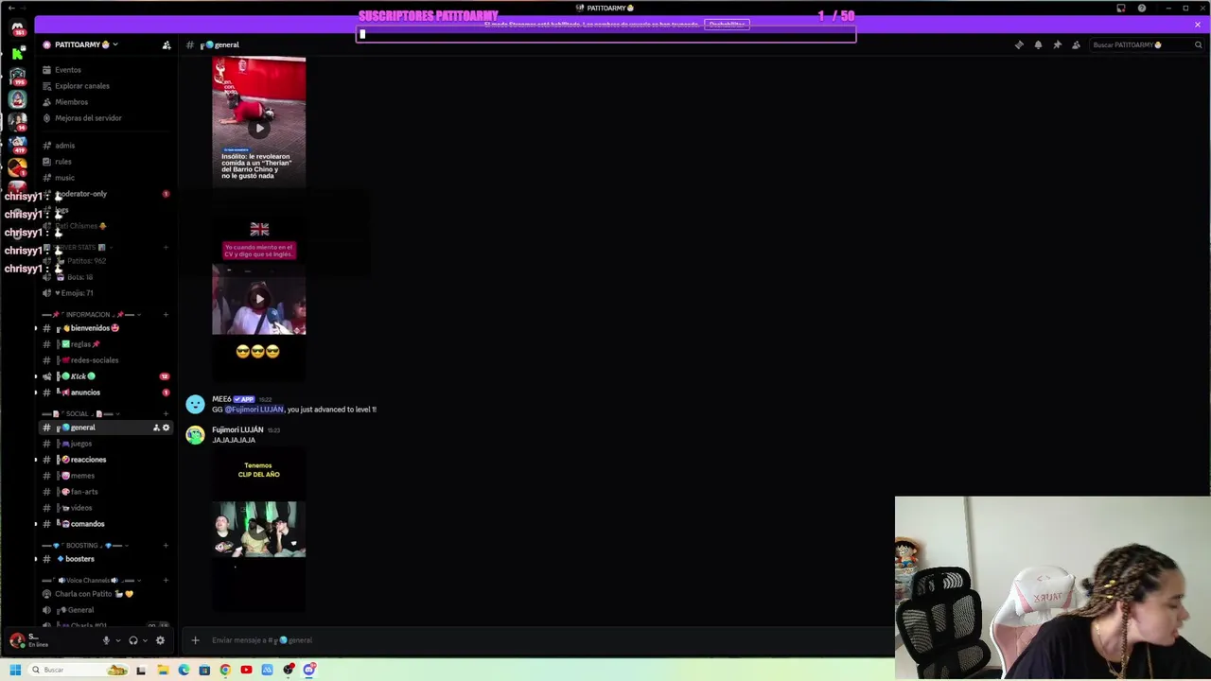Open the green Kick server icon
This screenshot has height=681, width=1211.
click(17, 53)
